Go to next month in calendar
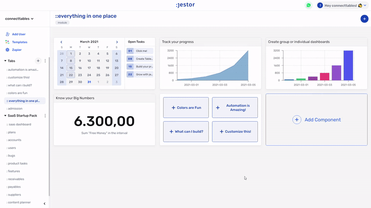The width and height of the screenshot is (371, 208). [x=117, y=42]
